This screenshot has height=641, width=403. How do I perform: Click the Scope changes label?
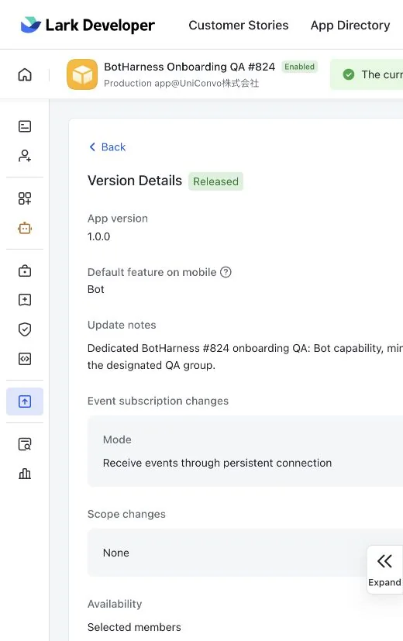[x=126, y=514]
